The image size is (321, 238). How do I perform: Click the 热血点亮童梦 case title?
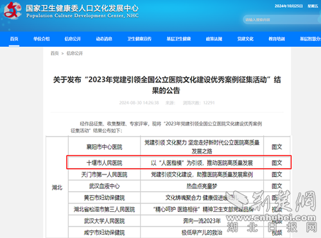202,186
